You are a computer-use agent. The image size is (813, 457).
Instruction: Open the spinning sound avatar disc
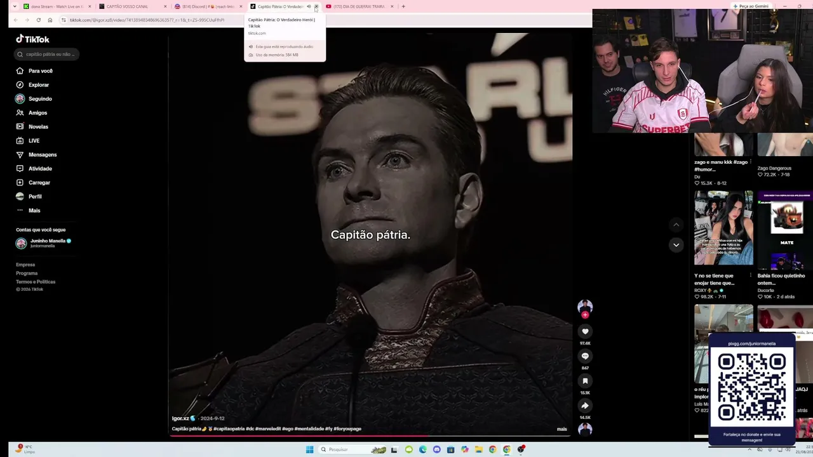[x=585, y=429]
